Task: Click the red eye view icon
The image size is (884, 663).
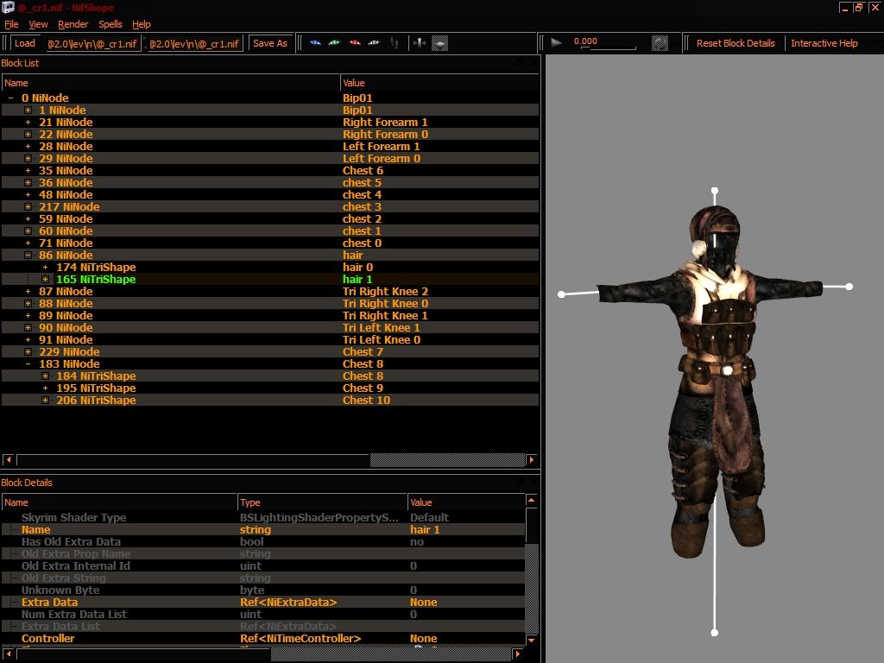Action: pos(355,43)
